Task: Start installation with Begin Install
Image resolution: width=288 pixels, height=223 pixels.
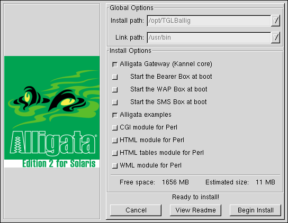Action: click(256, 210)
